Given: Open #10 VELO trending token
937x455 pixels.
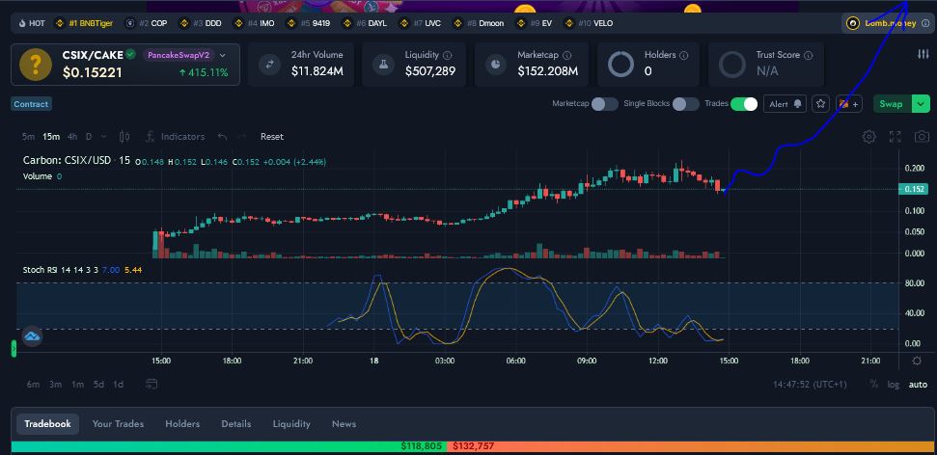Looking at the screenshot, I should pyautogui.click(x=589, y=24).
